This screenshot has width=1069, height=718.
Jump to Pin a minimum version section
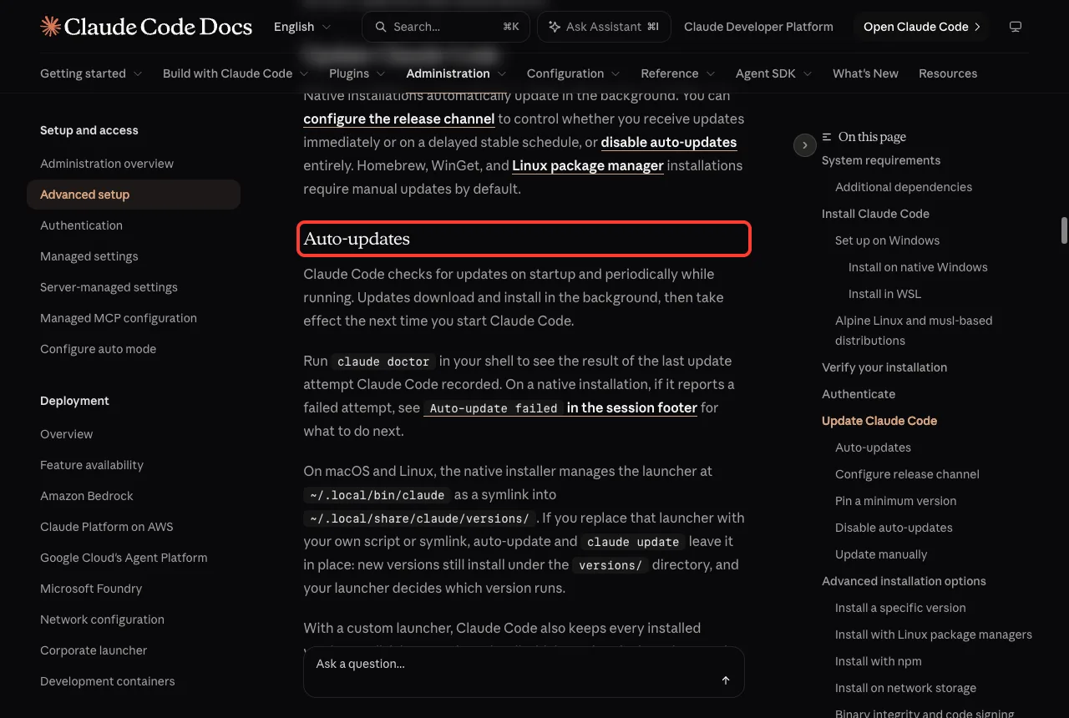click(896, 501)
